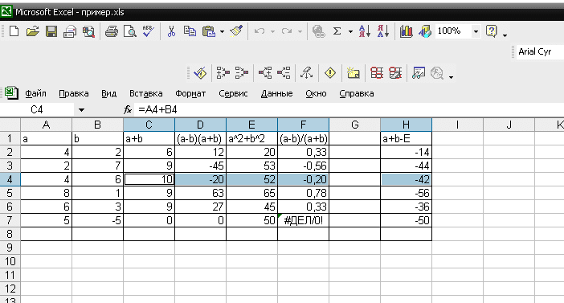Image resolution: width=564 pixels, height=303 pixels.
Task: Expand the Undo history dropdown
Action: click(x=272, y=31)
